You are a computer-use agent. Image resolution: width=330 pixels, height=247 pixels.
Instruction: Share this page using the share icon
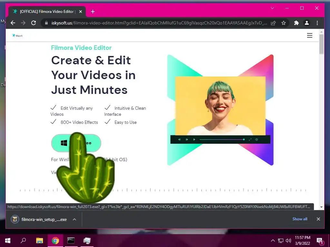click(x=273, y=23)
